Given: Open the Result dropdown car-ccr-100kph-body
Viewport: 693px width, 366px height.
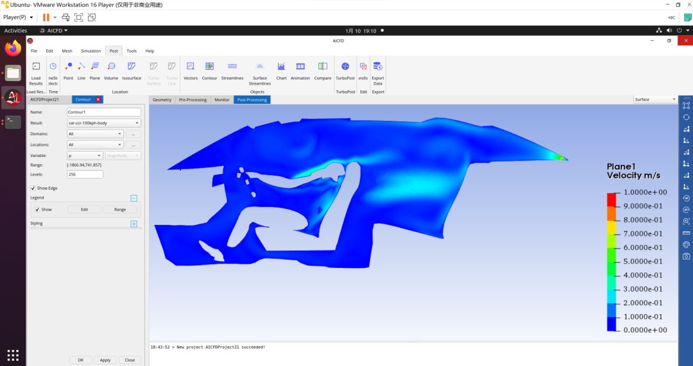Looking at the screenshot, I should point(104,123).
